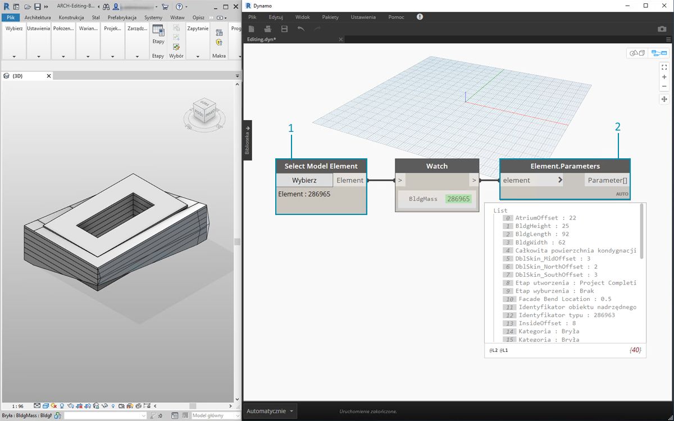
Task: Click the Macro Manager icon in Makra panel
Action: coord(219,33)
